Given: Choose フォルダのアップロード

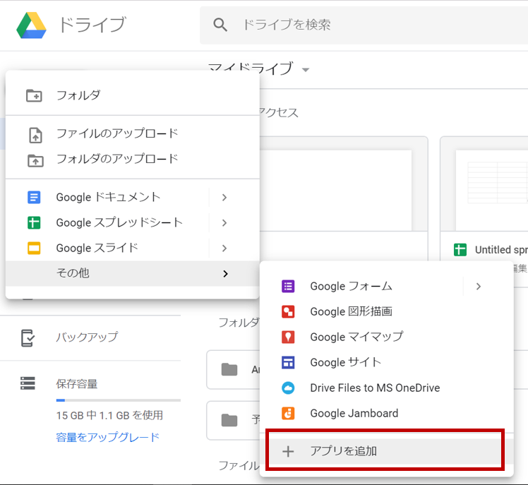Looking at the screenshot, I should point(133,159).
